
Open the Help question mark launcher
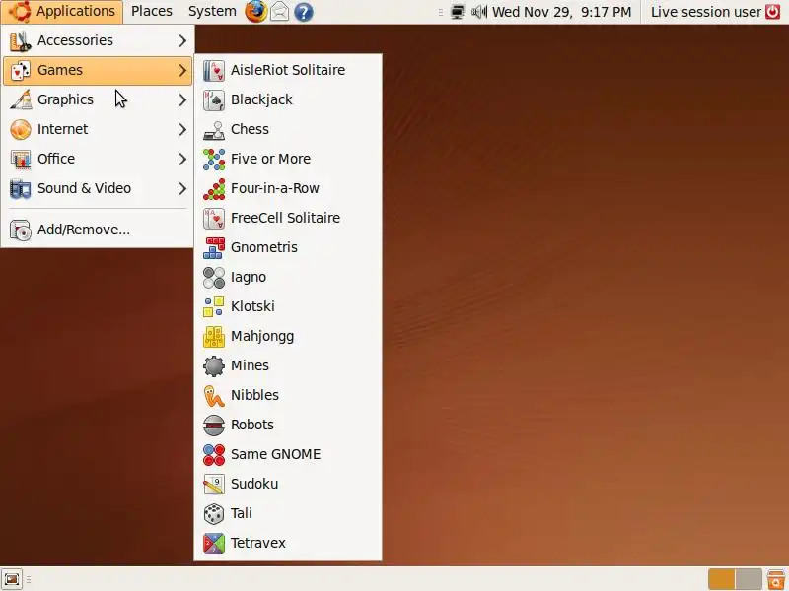tap(304, 12)
